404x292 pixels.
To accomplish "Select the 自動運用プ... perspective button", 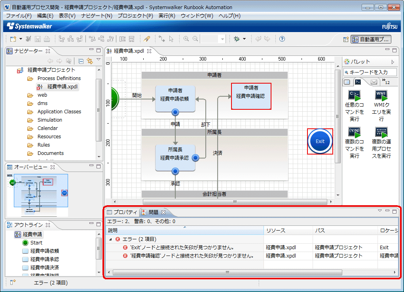I will [x=371, y=40].
